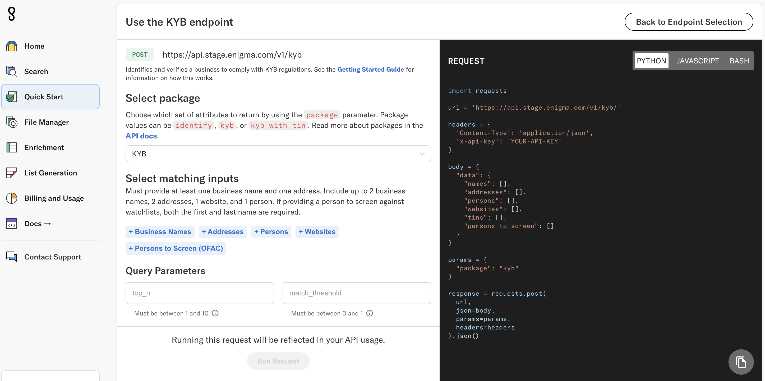The width and height of the screenshot is (765, 381).
Task: Click the Contact Support chat icon
Action: 12,257
